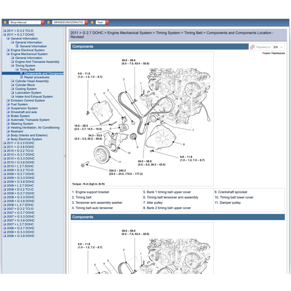
Task: Click the Timing Belt open-folder icon
Action: coord(17,69)
